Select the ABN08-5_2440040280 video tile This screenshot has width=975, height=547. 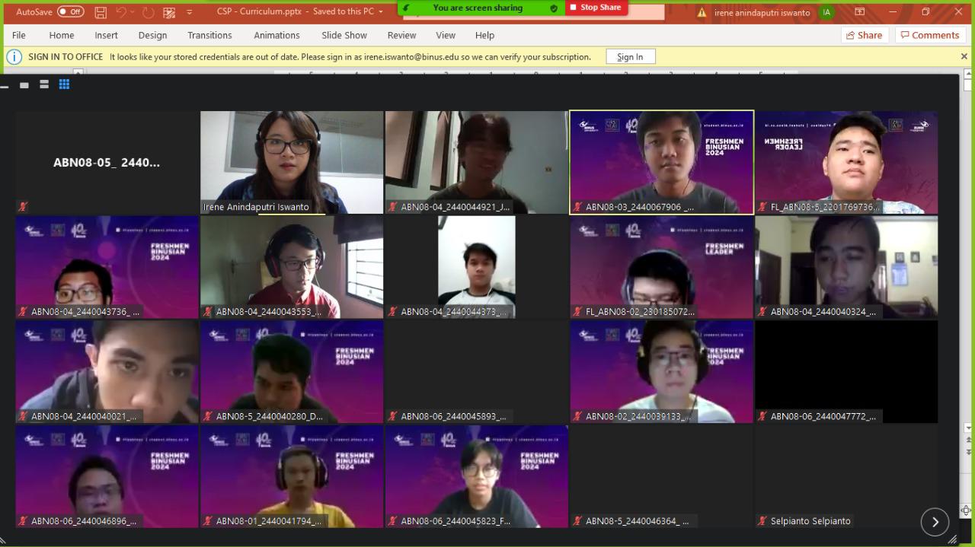click(x=292, y=372)
